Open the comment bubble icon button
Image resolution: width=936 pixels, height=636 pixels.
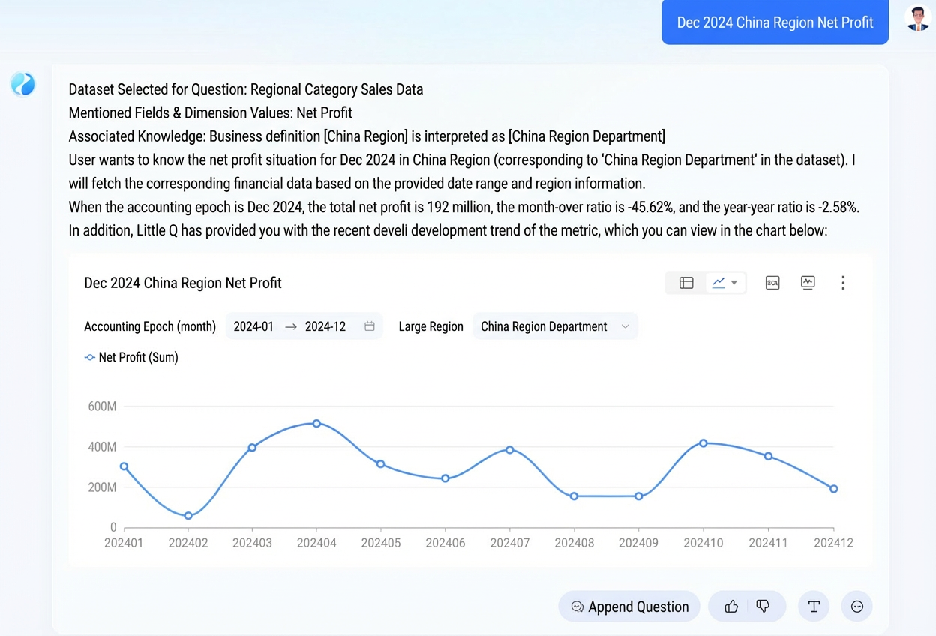(857, 607)
